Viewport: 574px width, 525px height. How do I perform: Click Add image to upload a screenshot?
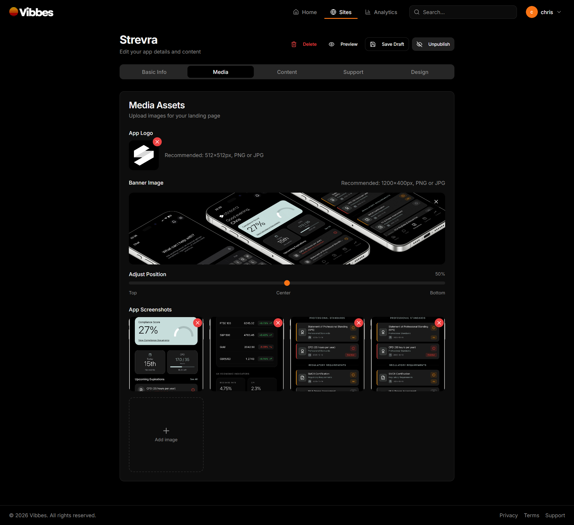click(x=166, y=435)
